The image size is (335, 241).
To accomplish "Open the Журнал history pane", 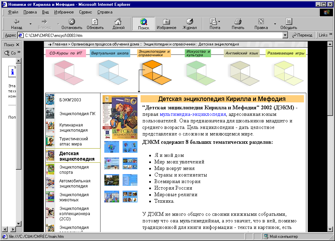I will click(190, 24).
